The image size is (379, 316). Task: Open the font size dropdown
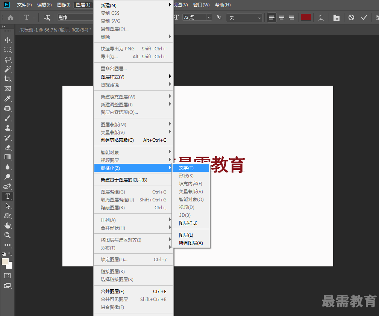pos(209,17)
